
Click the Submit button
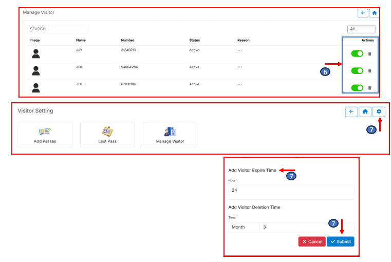[340, 241]
